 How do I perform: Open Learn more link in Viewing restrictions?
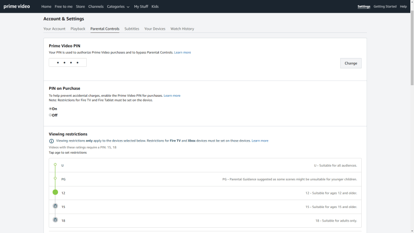click(260, 141)
